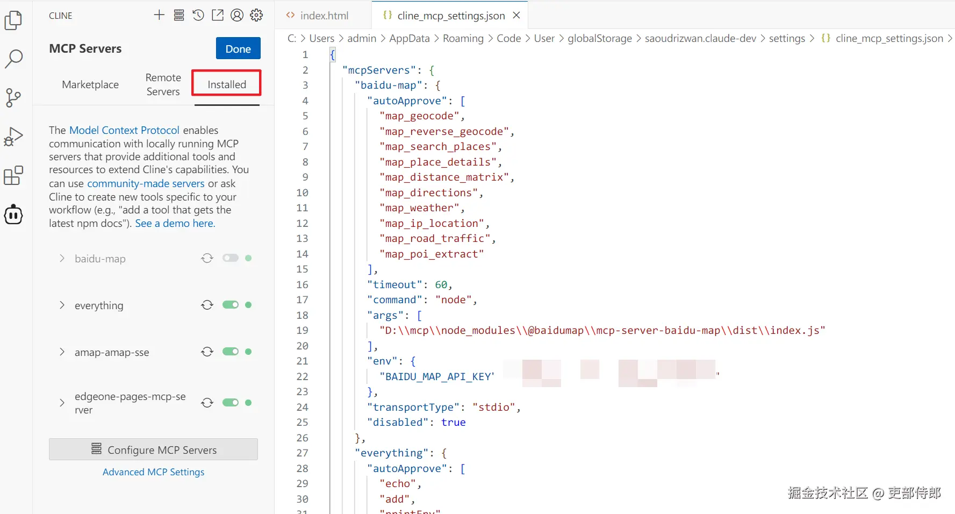
Task: Disable the everything server toggle
Action: [x=231, y=305]
